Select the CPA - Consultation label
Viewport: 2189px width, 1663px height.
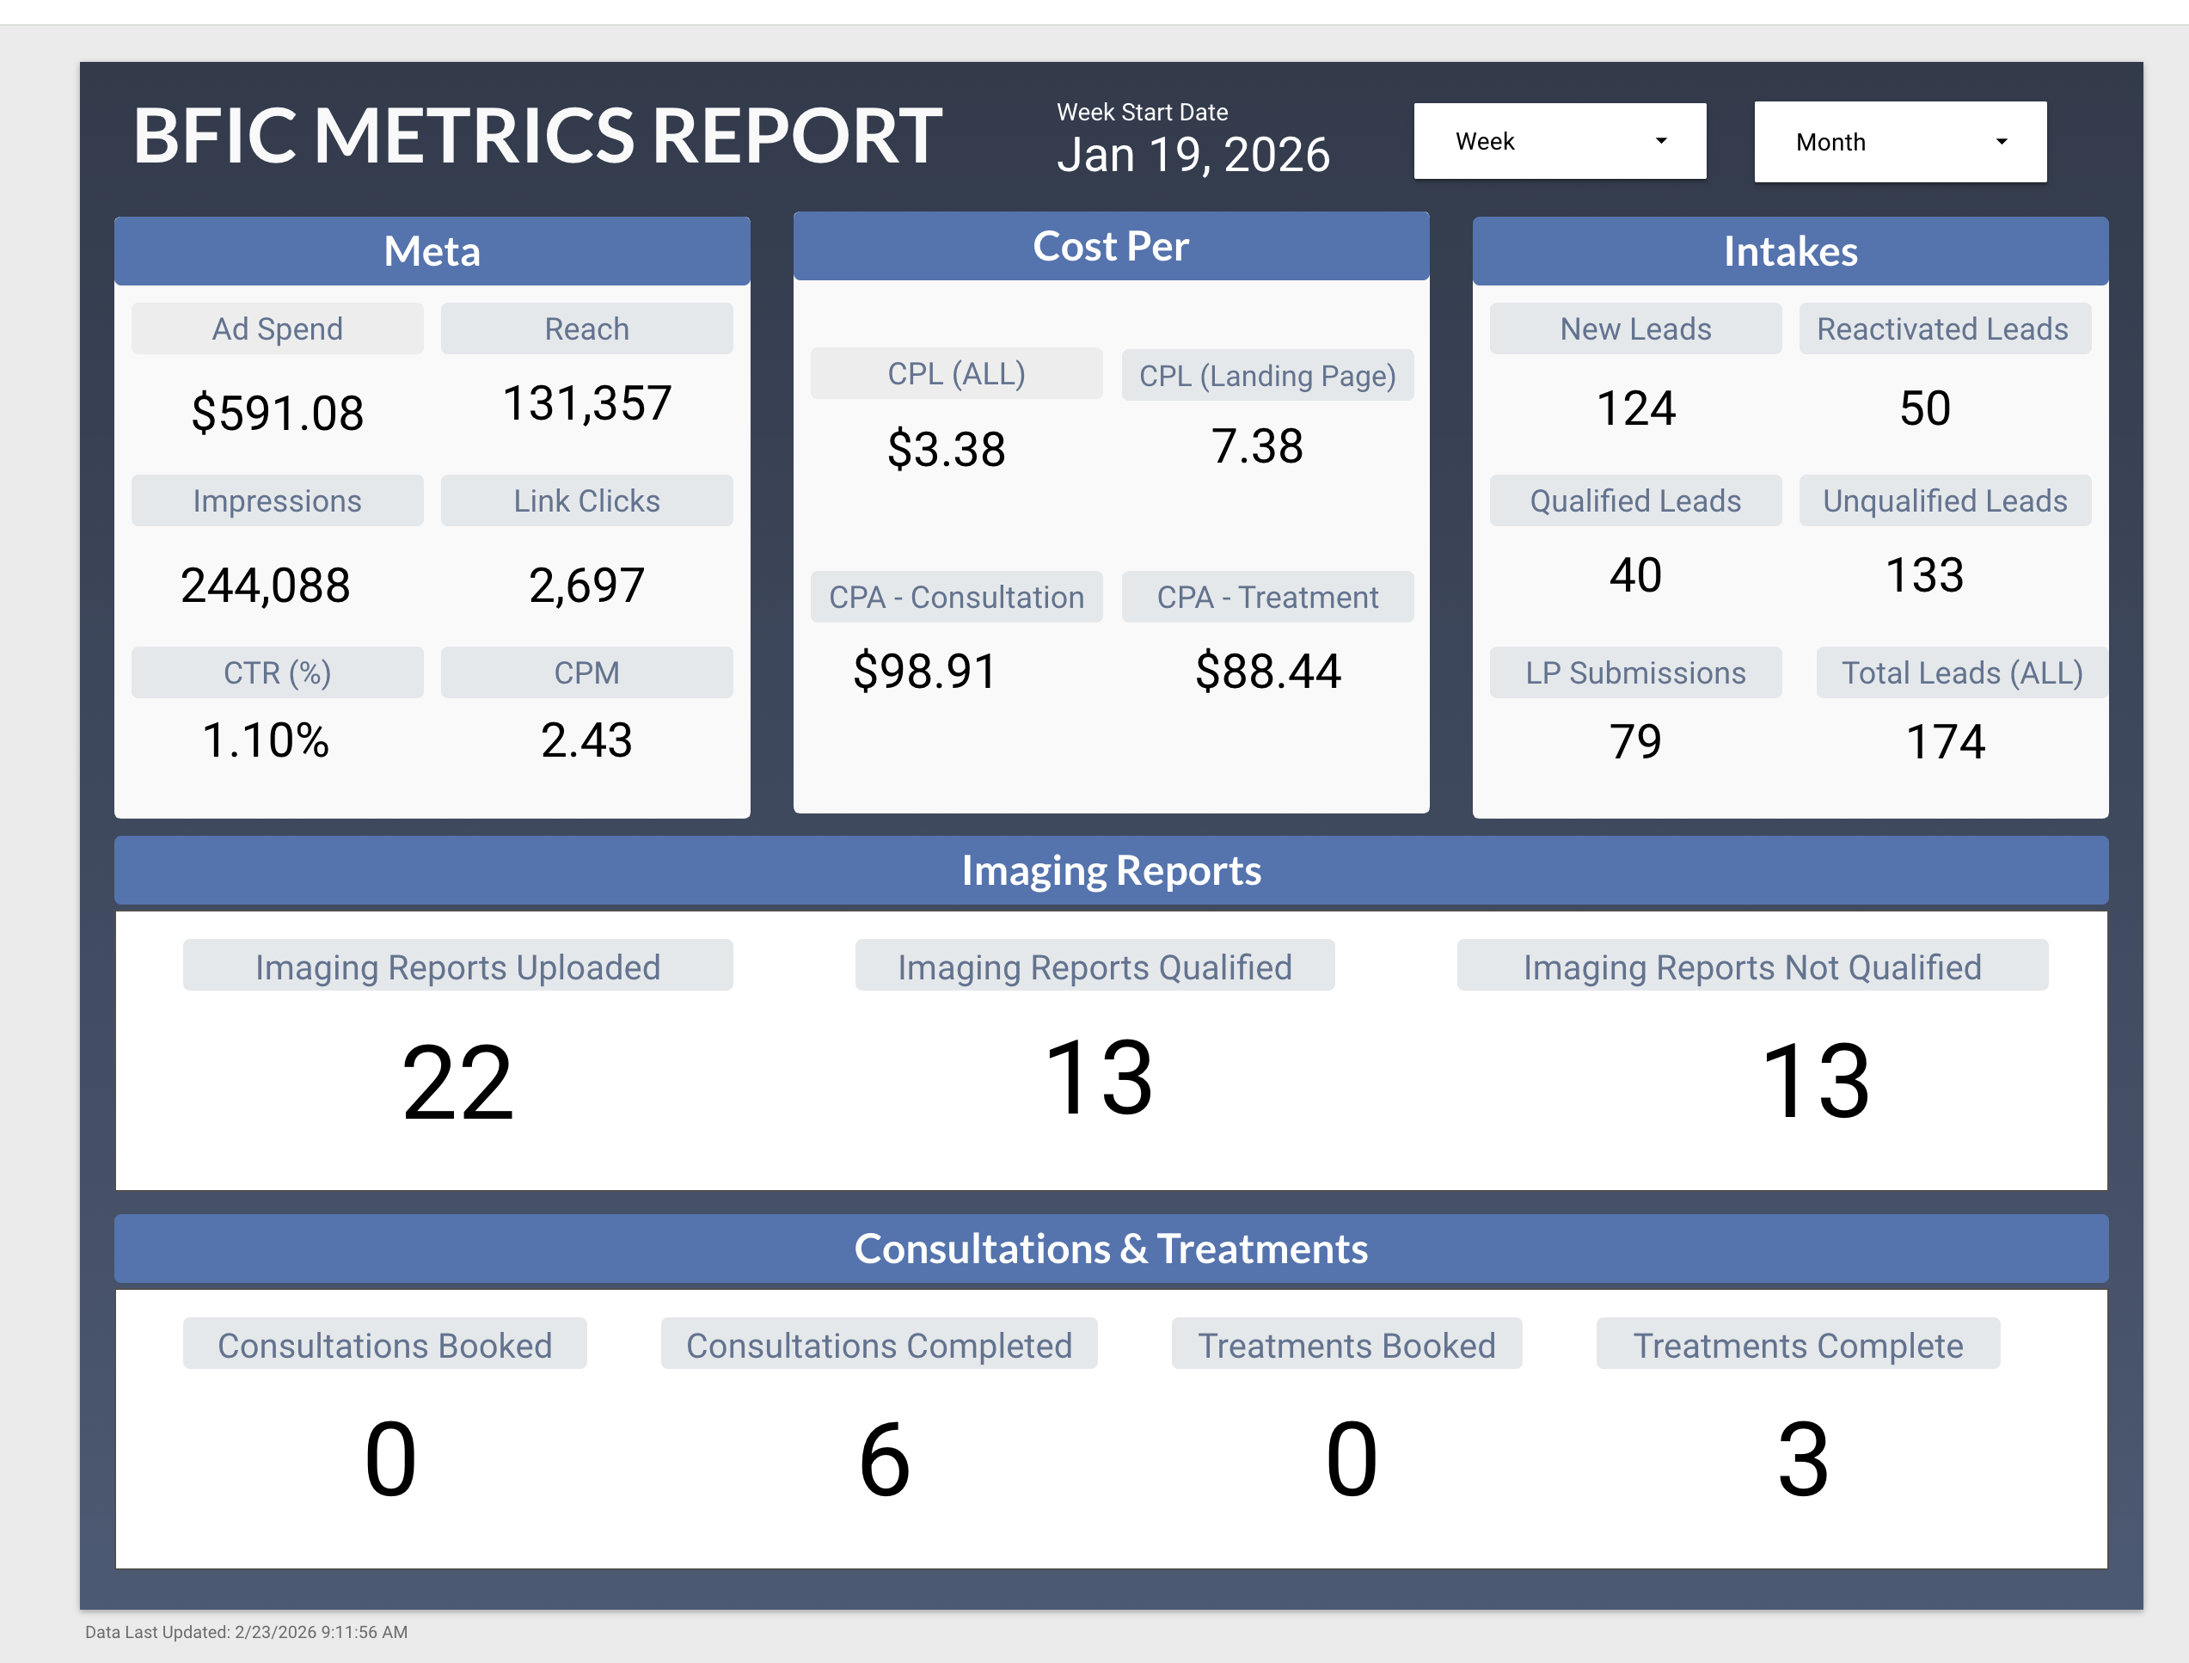(x=955, y=598)
